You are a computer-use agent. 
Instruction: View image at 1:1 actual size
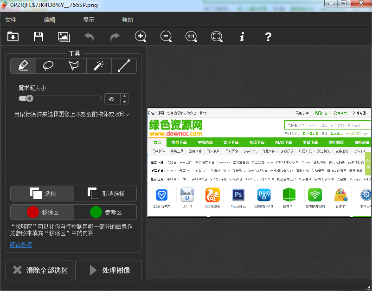(x=191, y=36)
